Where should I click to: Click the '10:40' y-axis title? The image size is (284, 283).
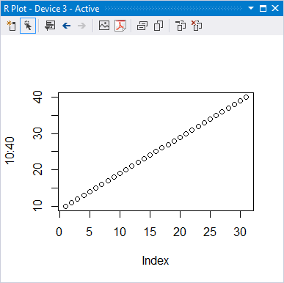coord(10,150)
